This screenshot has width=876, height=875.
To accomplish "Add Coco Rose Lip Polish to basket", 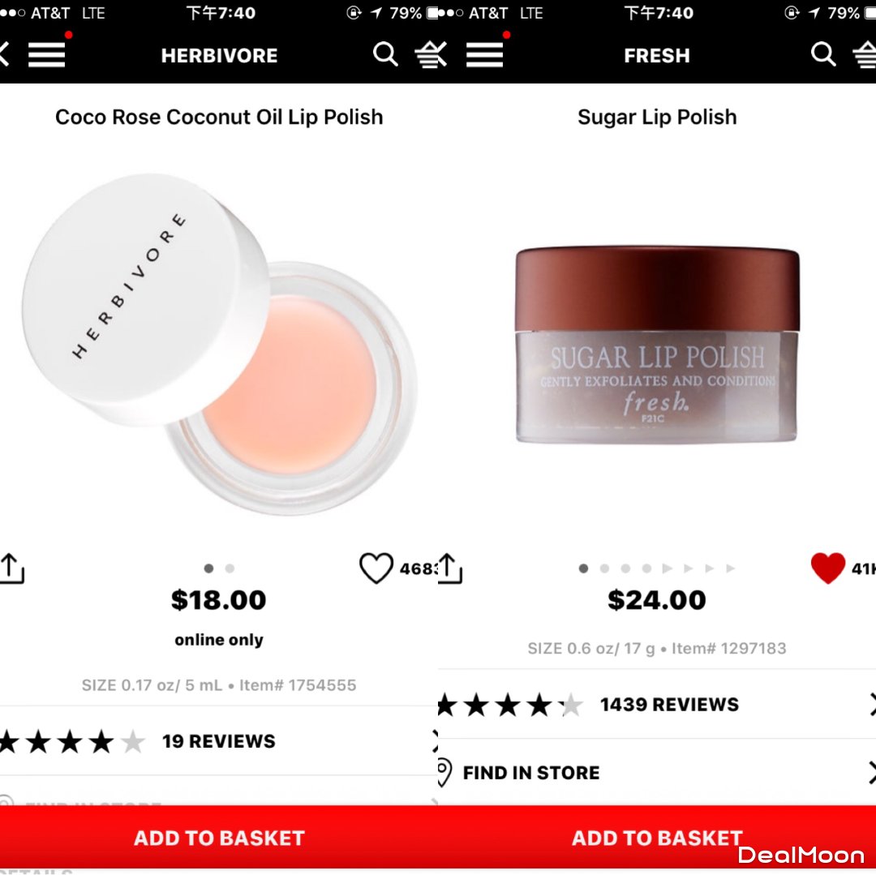I will click(219, 837).
